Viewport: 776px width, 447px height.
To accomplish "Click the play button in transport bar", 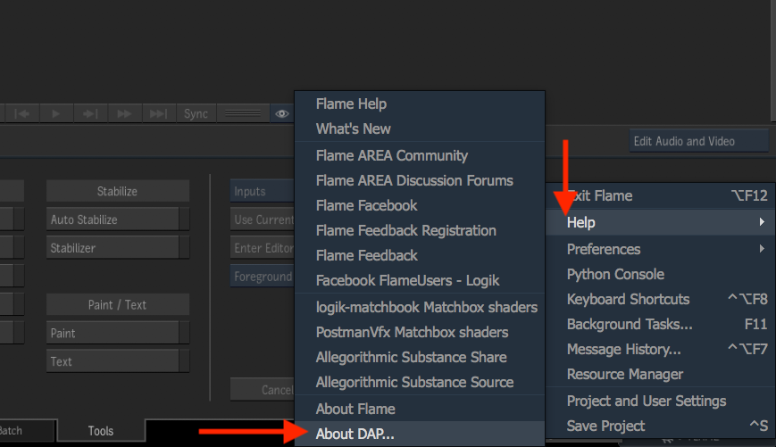I will coord(56,113).
